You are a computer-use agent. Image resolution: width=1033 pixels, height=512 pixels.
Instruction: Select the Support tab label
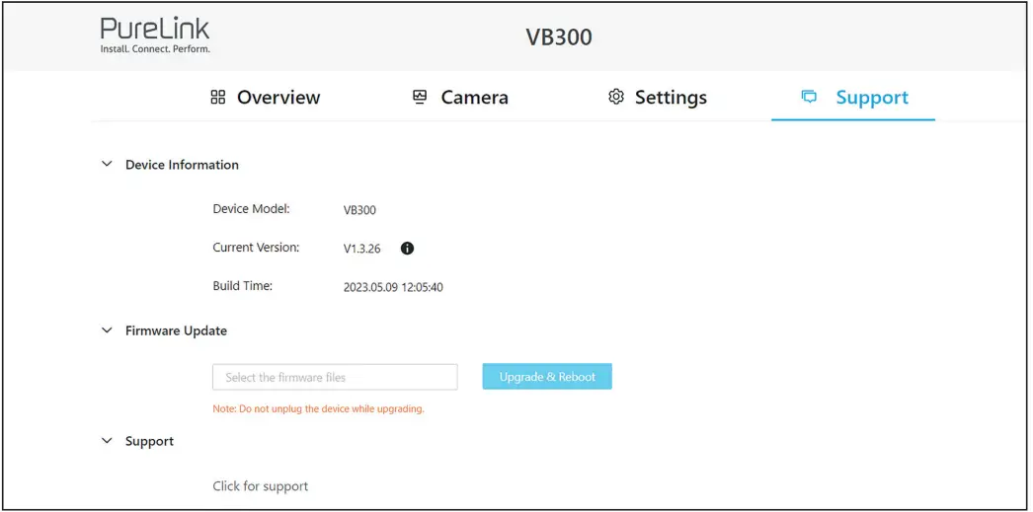(872, 98)
